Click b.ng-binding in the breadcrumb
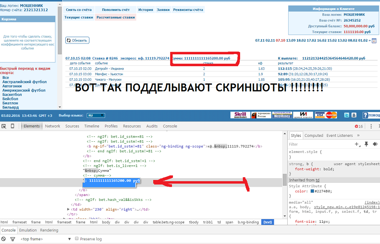Screen dimensions: 380x244 [248, 222]
